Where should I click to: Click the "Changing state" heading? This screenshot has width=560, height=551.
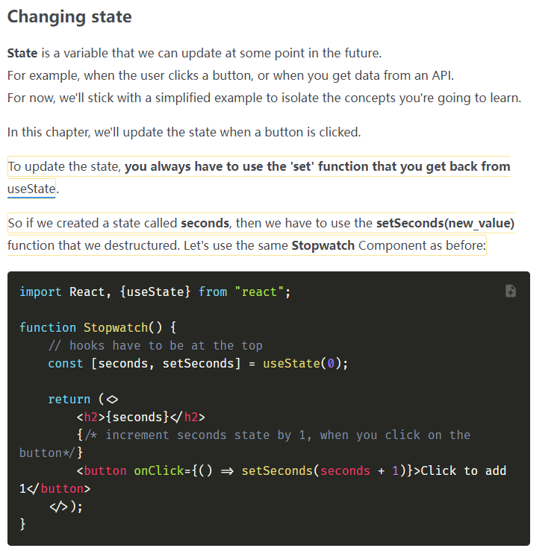coord(69,16)
